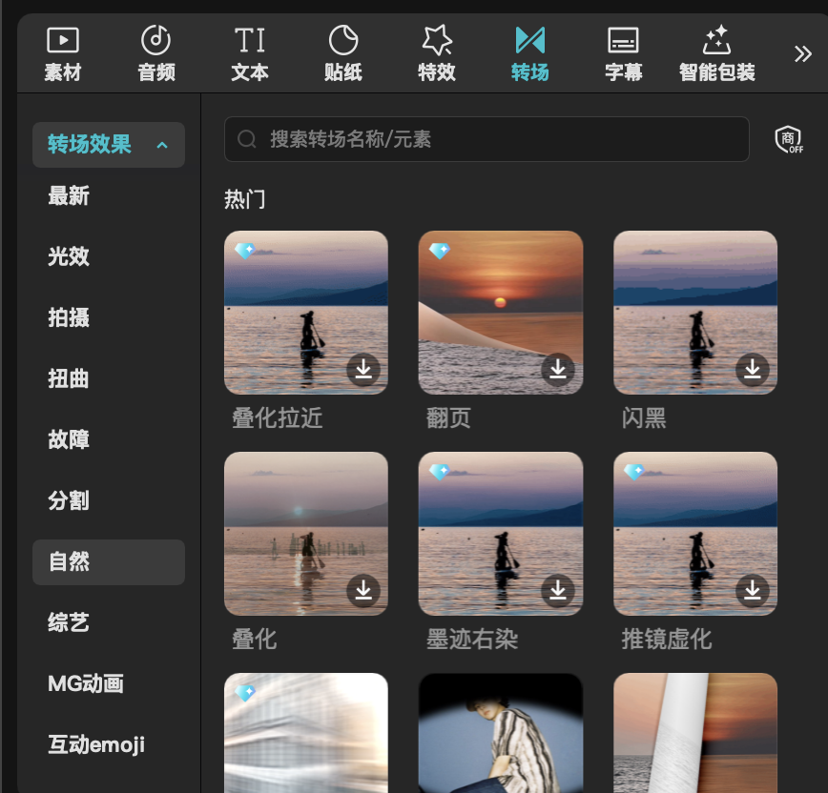Open the 智能包装 smart packaging tab
The image size is (828, 793).
tap(717, 54)
